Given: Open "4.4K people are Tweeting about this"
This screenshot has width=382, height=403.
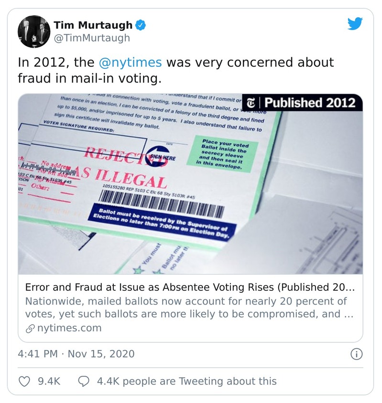Looking at the screenshot, I should click(186, 381).
